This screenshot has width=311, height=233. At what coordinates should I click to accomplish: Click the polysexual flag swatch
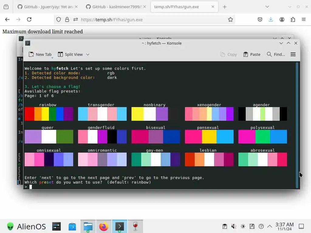coord(263,137)
